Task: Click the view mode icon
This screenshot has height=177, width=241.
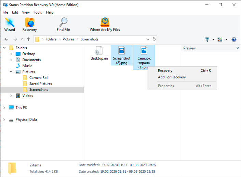Action: [220, 40]
